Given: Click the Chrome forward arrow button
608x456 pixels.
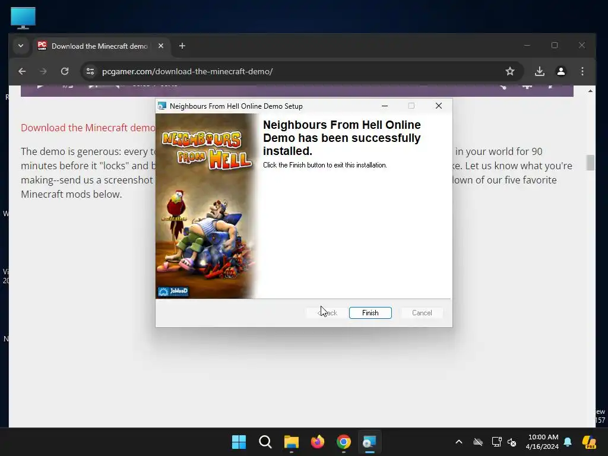Looking at the screenshot, I should [43, 71].
